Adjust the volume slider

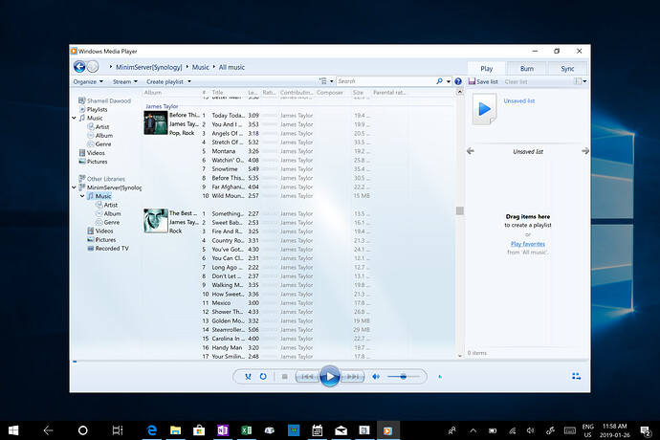[x=404, y=377]
